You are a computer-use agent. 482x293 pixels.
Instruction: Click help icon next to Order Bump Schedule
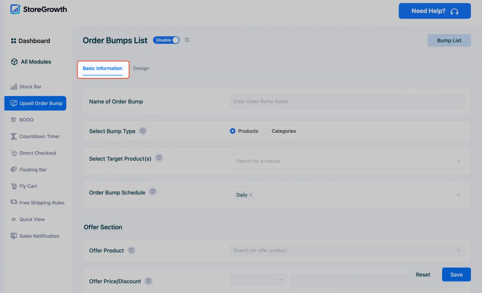click(153, 192)
